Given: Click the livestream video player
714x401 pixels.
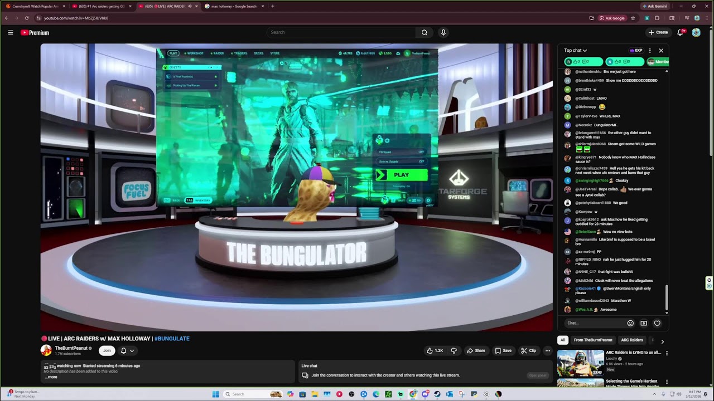Looking at the screenshot, I should point(297,187).
